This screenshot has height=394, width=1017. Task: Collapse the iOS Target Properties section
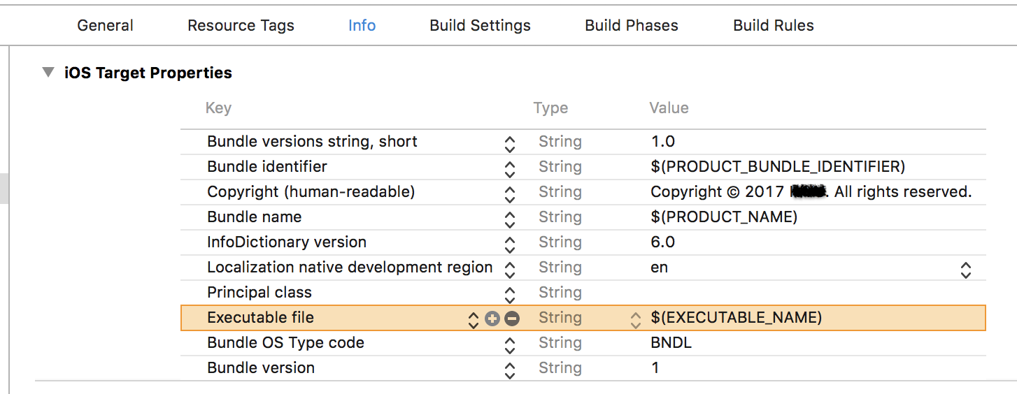coord(48,73)
